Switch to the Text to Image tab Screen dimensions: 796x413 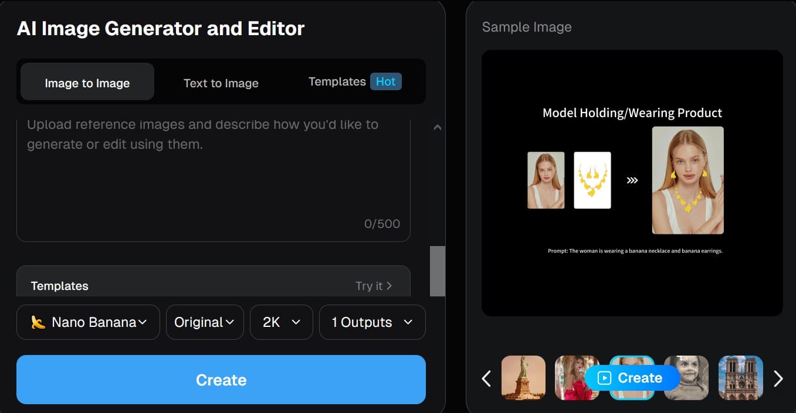(221, 83)
